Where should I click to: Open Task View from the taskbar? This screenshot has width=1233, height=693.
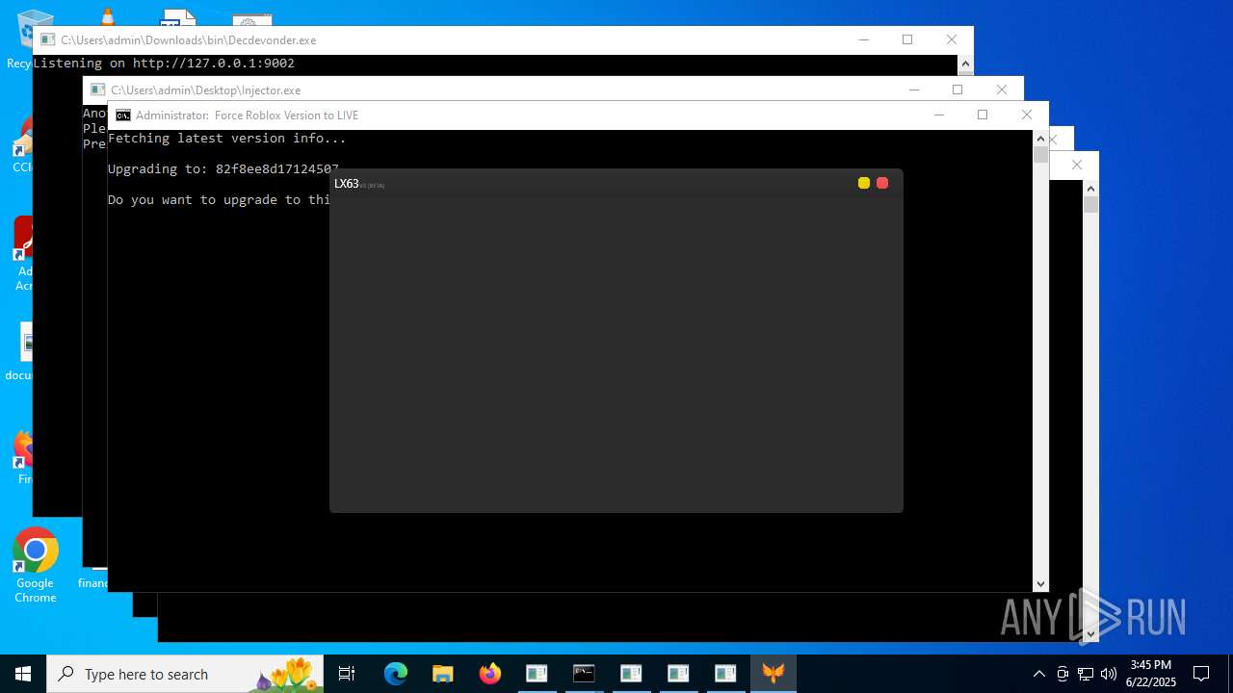pyautogui.click(x=347, y=674)
